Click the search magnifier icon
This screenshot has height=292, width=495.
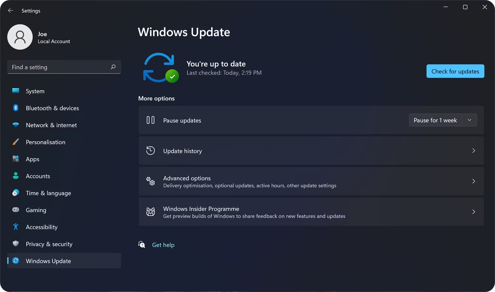[x=113, y=67]
